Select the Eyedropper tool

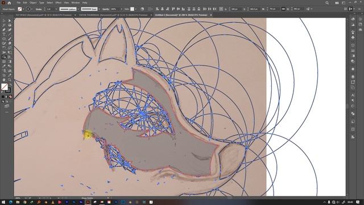(4, 66)
